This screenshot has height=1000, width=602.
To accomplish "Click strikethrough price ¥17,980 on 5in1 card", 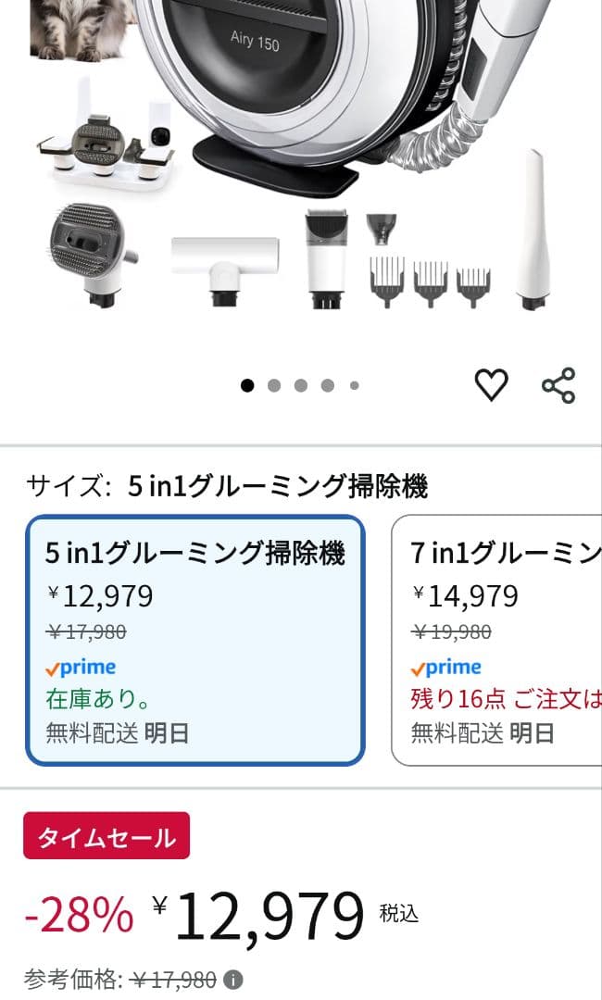I will (x=85, y=631).
